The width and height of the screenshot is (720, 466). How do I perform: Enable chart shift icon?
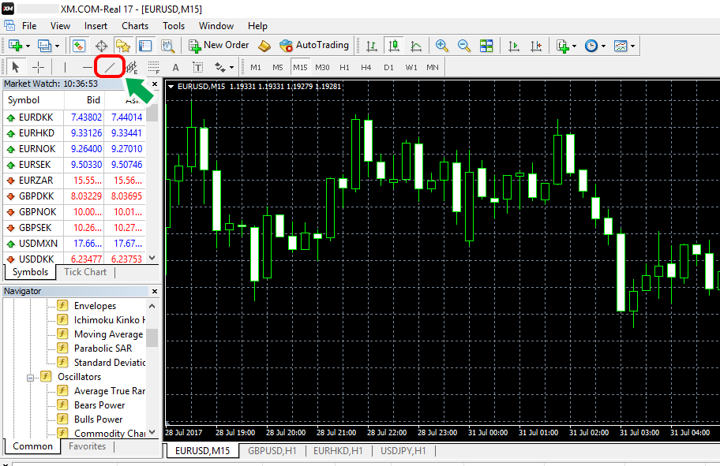536,46
